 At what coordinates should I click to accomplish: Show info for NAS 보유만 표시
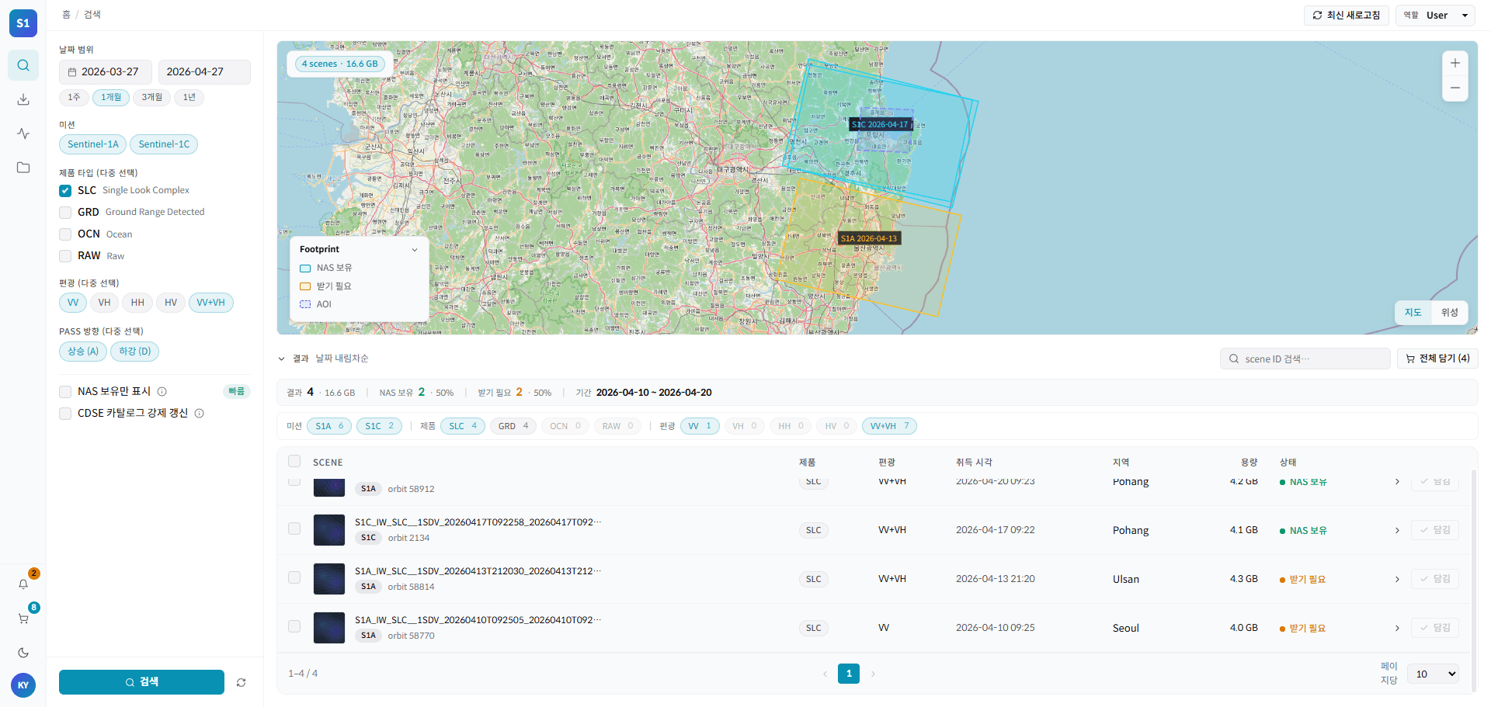click(x=162, y=392)
